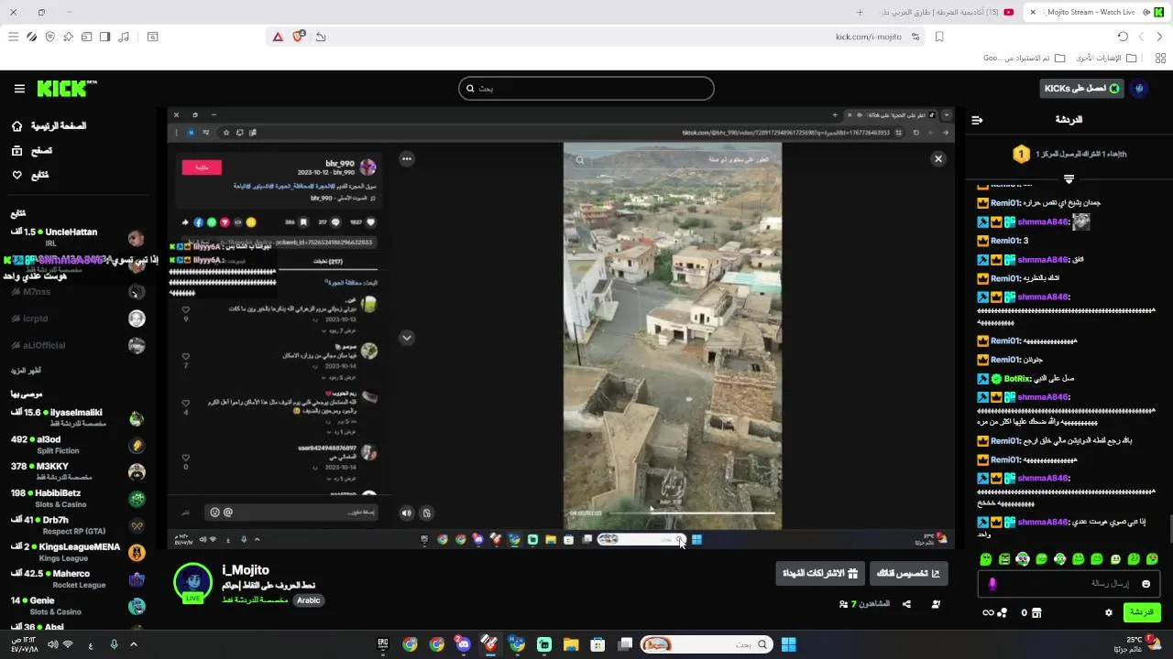Screen dimensions: 1173x659
Task: Click the Kick search field
Action: (x=586, y=89)
